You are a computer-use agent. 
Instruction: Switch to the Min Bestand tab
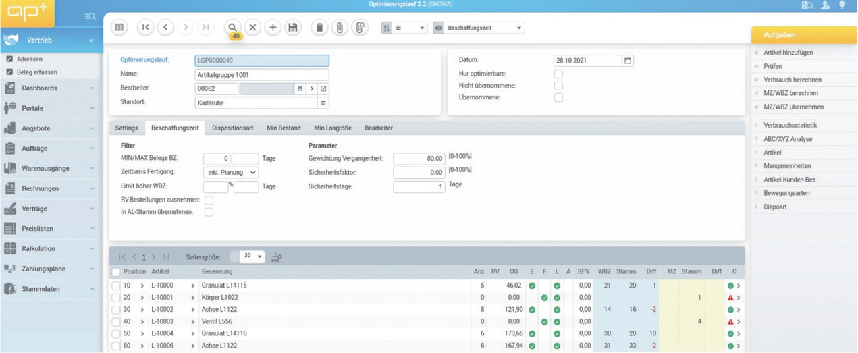tap(284, 128)
